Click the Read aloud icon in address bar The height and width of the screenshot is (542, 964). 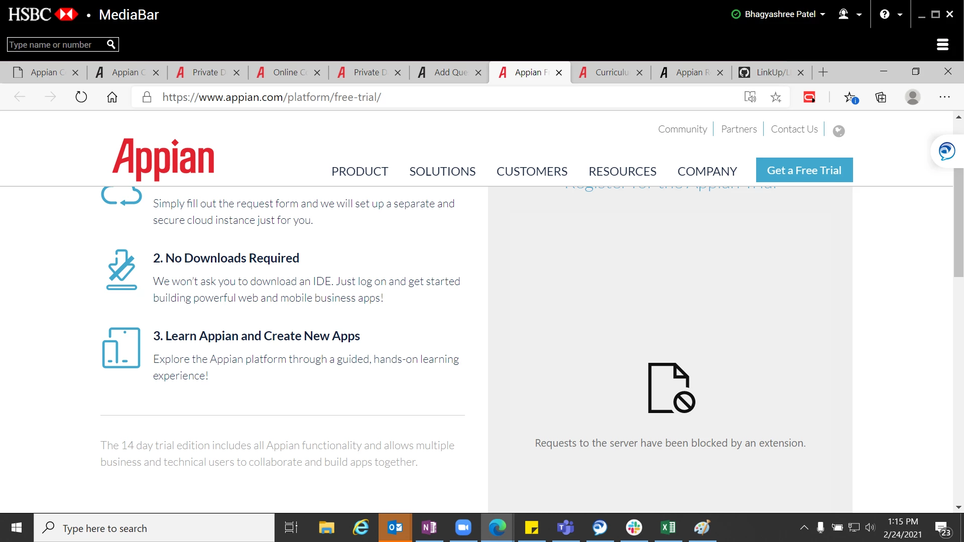pos(750,97)
